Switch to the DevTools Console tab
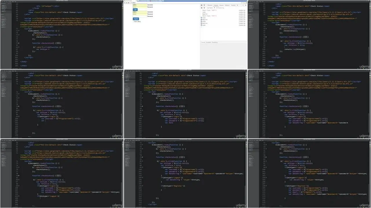The image size is (371, 208). (x=216, y=5)
